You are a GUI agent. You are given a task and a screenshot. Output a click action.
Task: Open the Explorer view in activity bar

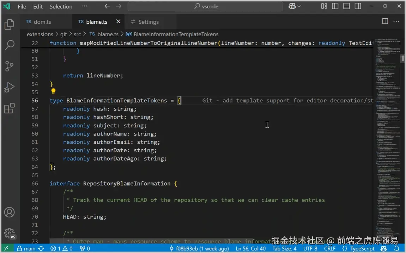(9, 24)
